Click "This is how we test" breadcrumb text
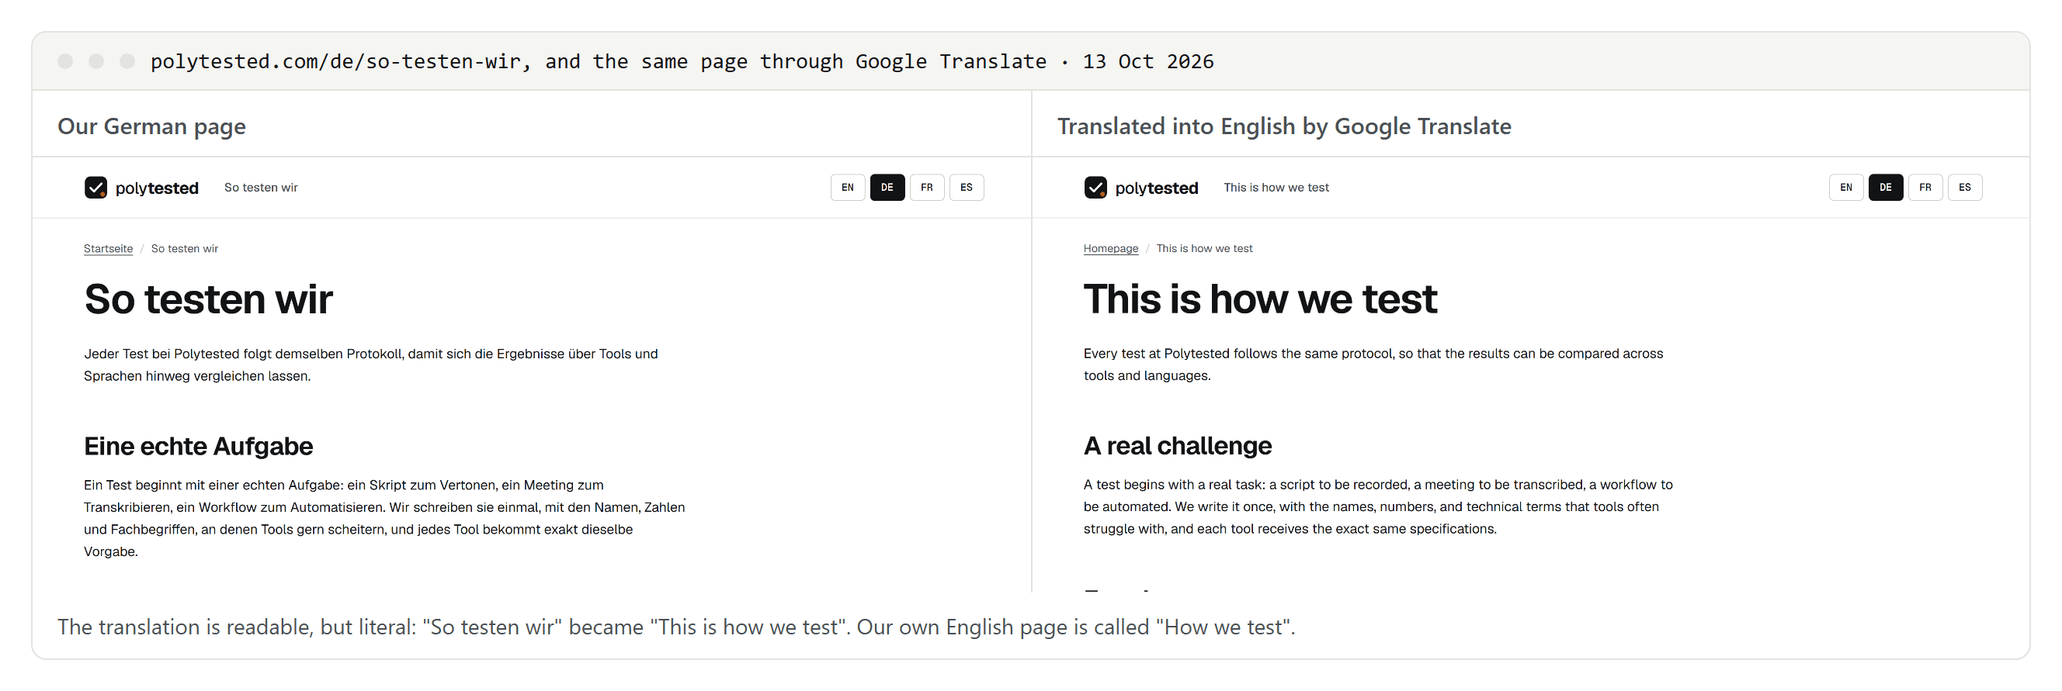The image size is (2062, 691). [x=1205, y=249]
